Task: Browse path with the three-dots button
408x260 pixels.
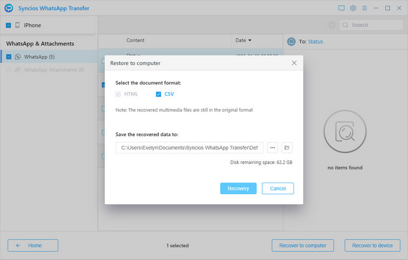Action: pos(272,147)
